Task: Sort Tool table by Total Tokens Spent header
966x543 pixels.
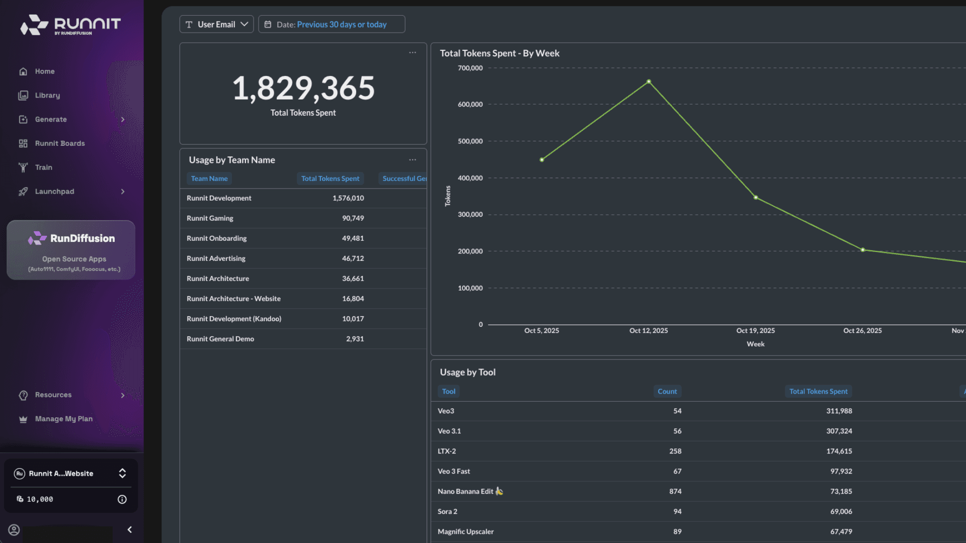Action: point(818,392)
